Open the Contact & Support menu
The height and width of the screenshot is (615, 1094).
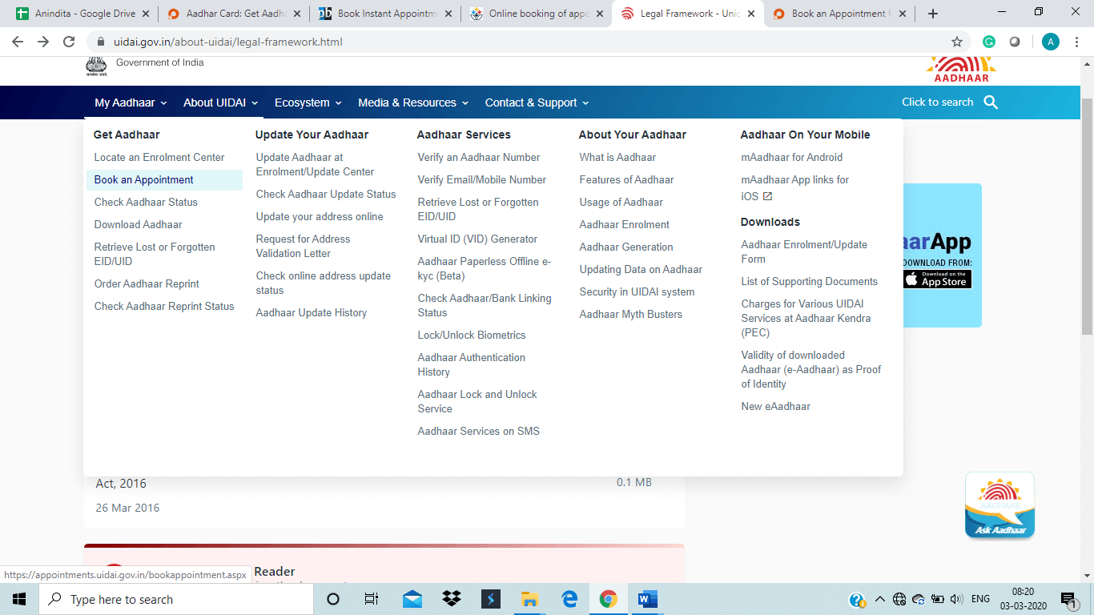click(x=537, y=102)
